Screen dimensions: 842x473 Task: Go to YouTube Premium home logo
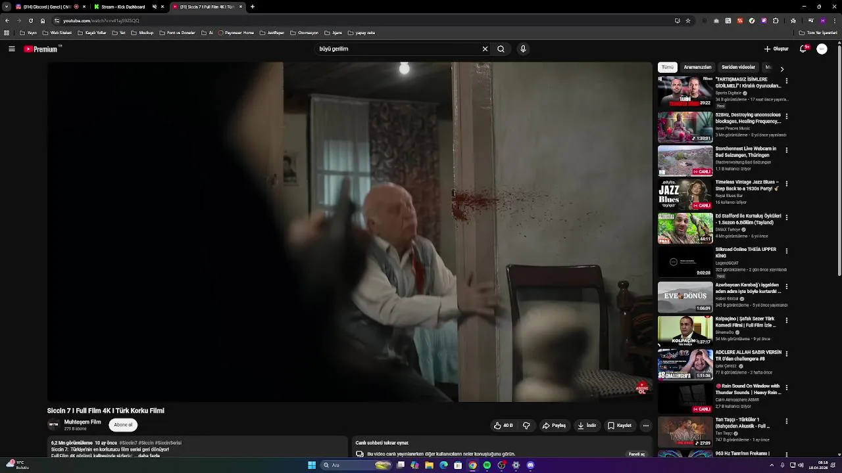[42, 49]
